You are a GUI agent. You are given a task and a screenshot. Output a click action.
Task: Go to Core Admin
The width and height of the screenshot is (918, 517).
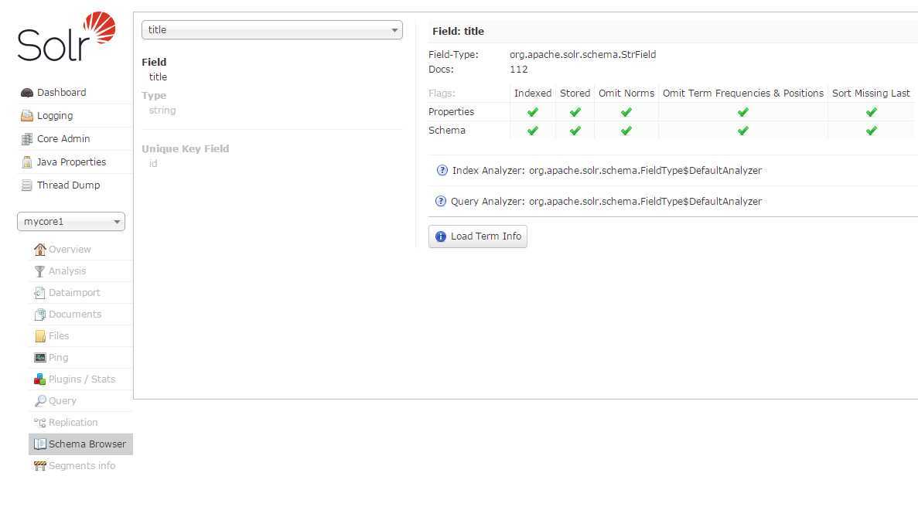(63, 138)
